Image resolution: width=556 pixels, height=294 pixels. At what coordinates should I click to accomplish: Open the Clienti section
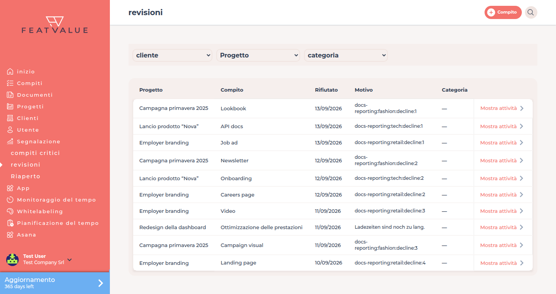(28, 118)
